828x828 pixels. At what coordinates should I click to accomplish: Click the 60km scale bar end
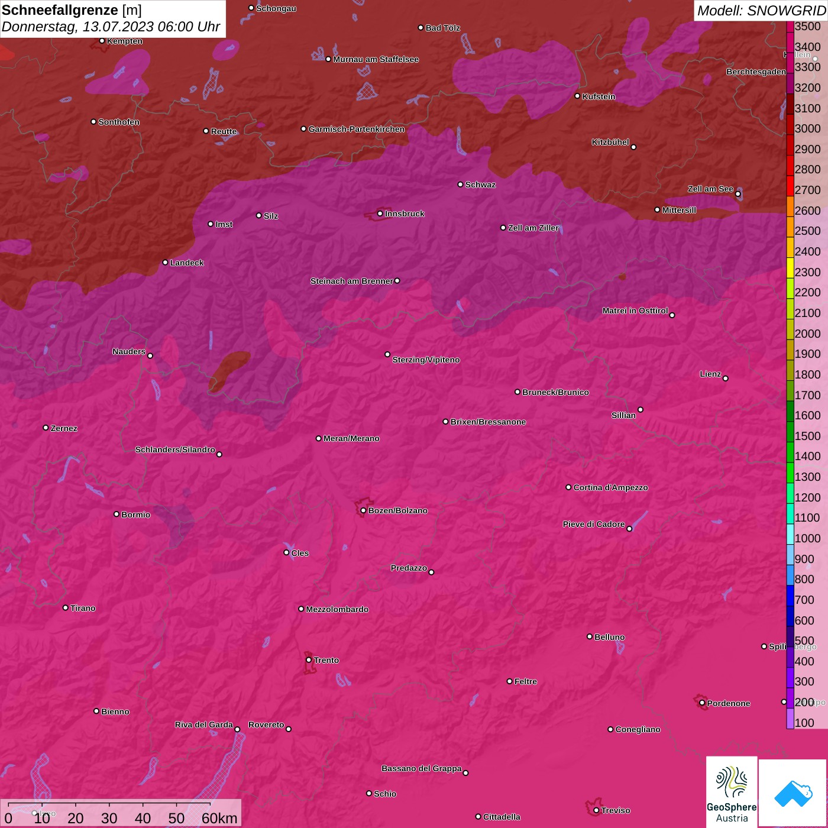click(211, 805)
